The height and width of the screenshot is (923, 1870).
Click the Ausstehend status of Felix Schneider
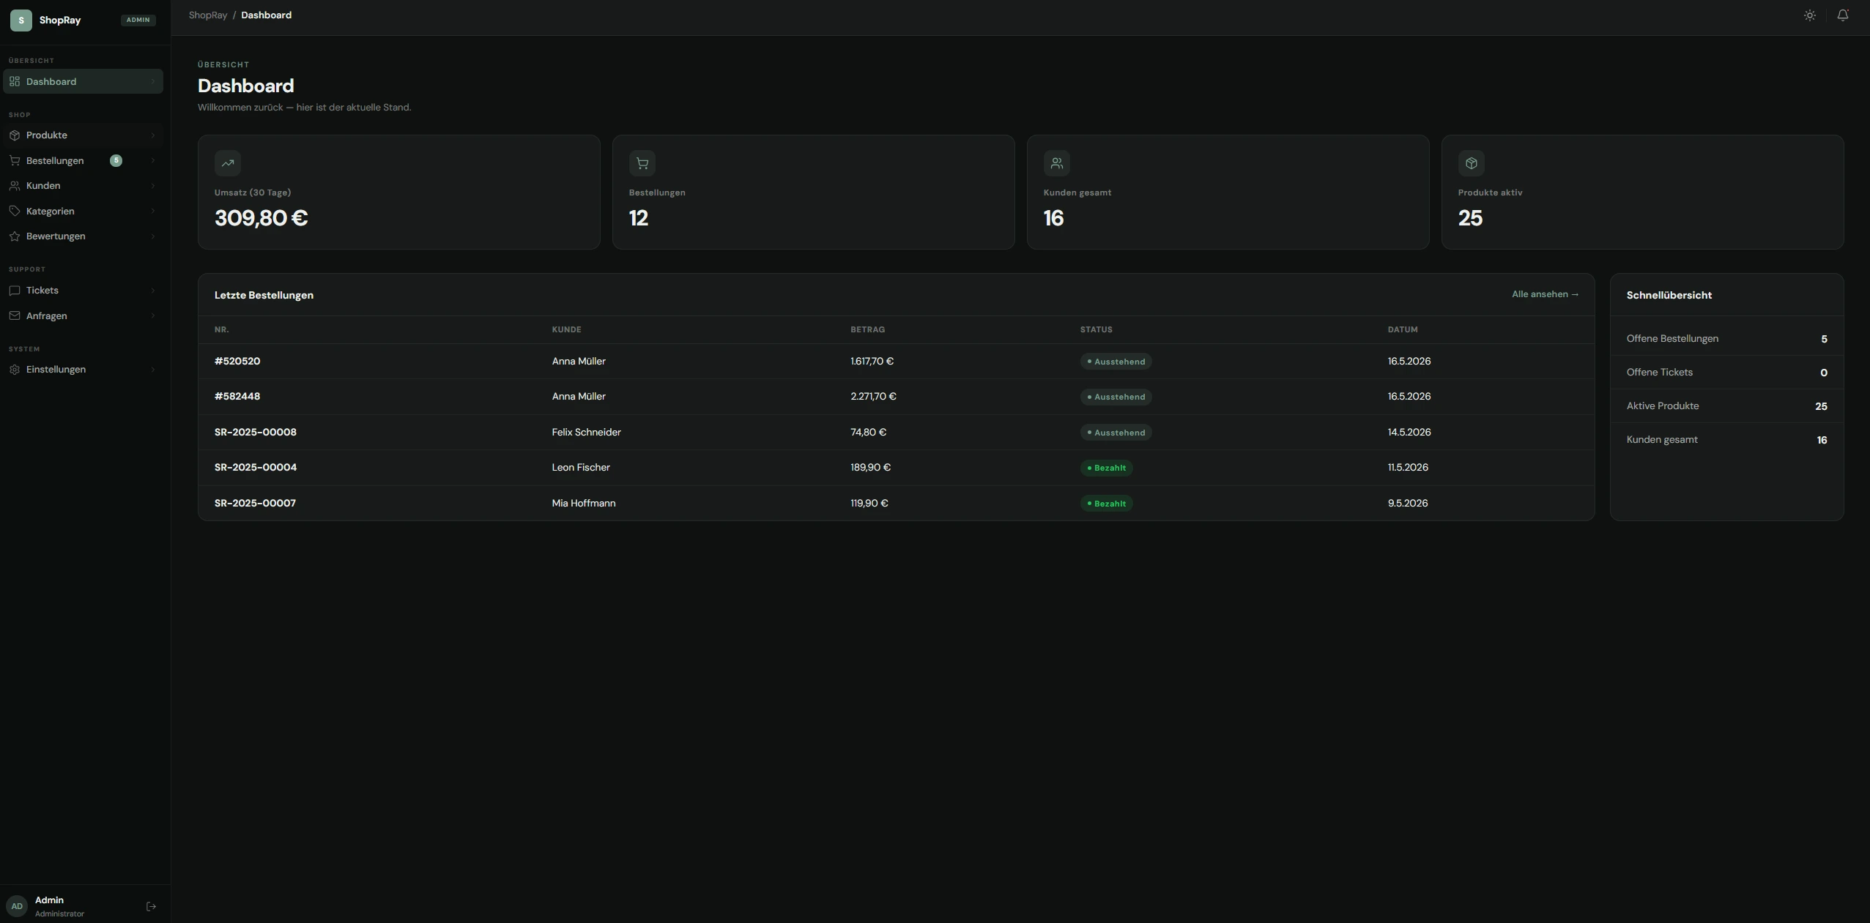click(1116, 433)
